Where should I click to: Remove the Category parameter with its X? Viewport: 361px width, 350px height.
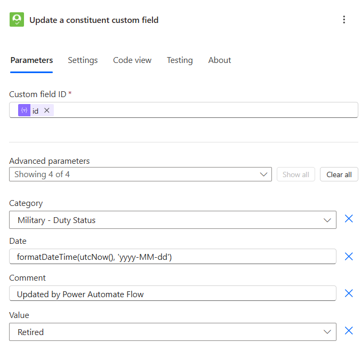(349, 219)
